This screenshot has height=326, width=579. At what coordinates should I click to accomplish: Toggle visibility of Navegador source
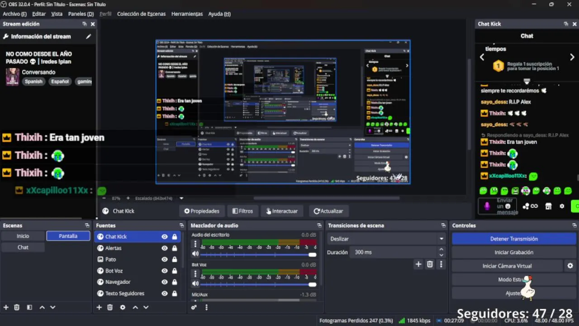point(165,282)
